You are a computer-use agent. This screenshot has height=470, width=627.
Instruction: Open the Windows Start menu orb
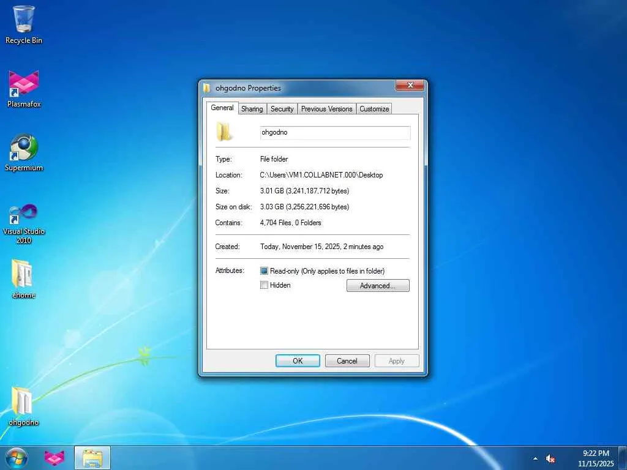(17, 458)
